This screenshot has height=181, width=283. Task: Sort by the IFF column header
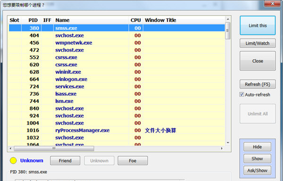click(47, 20)
